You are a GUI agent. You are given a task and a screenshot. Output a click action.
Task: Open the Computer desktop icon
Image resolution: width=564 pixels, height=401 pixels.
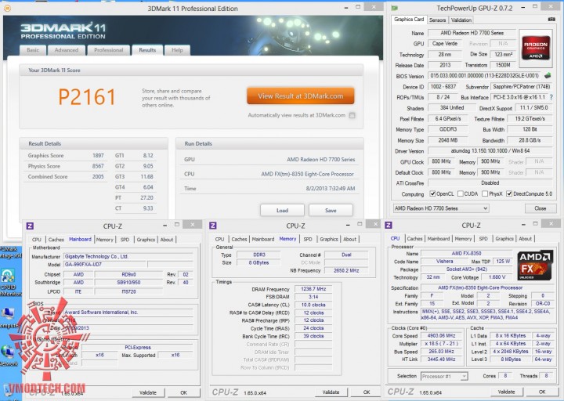[x=8, y=316]
